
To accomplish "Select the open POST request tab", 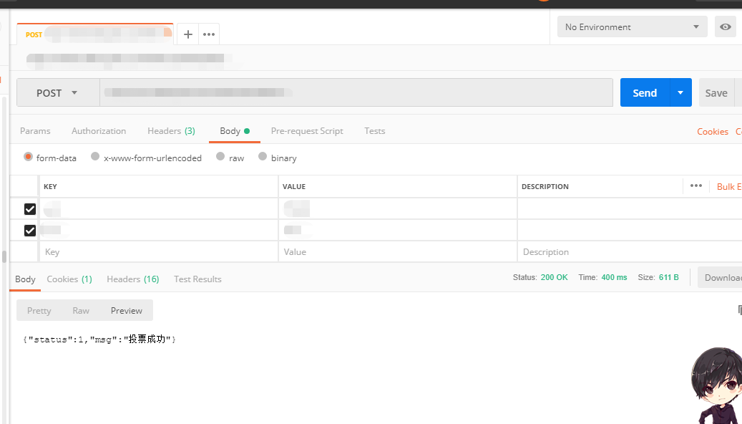I will [95, 34].
